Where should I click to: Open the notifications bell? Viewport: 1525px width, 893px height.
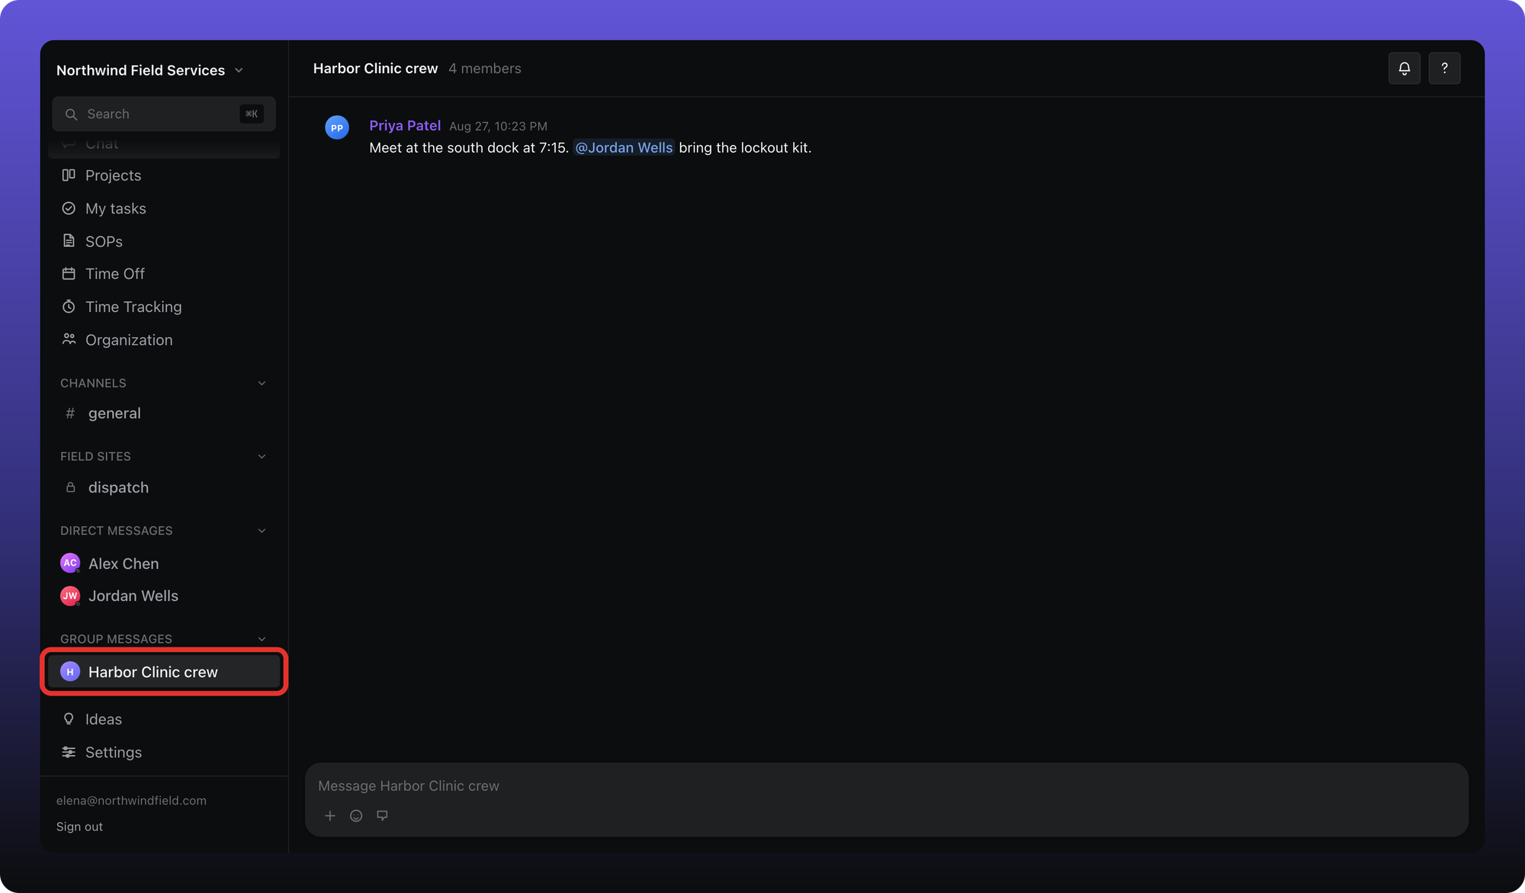pyautogui.click(x=1404, y=69)
